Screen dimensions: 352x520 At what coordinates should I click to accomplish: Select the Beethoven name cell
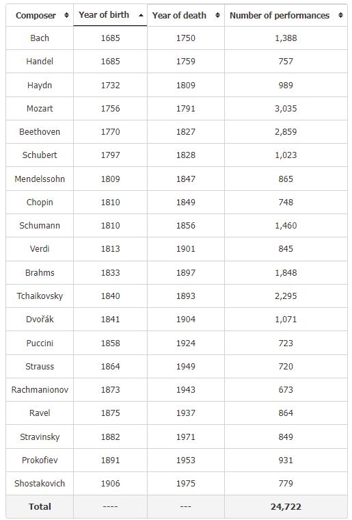[40, 131]
